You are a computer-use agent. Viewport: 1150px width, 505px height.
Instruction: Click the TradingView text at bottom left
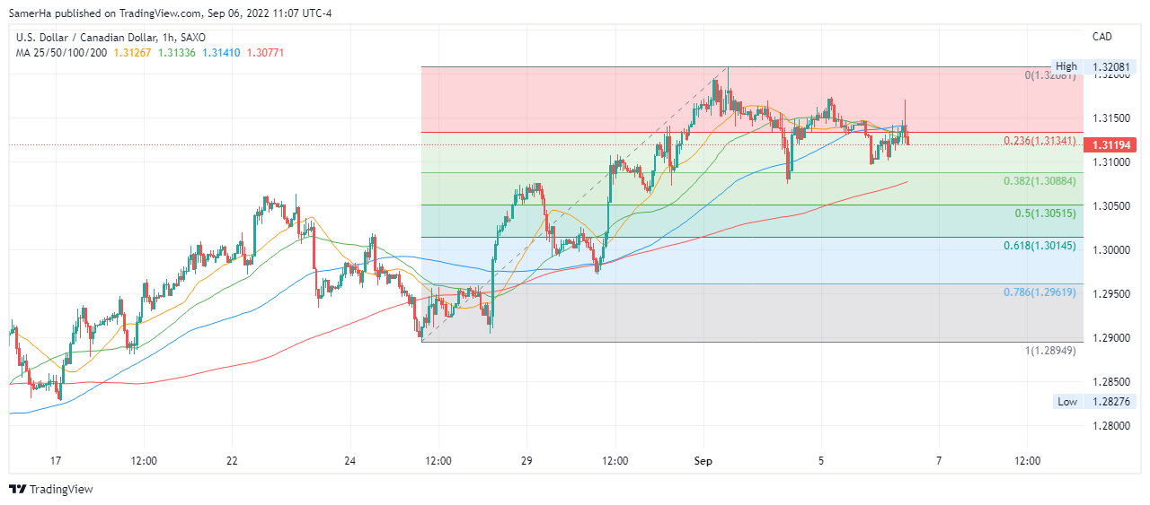click(x=61, y=490)
